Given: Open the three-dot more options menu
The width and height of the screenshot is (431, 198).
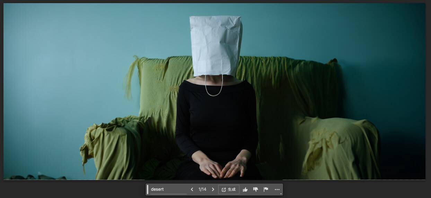Looking at the screenshot, I should 277,189.
